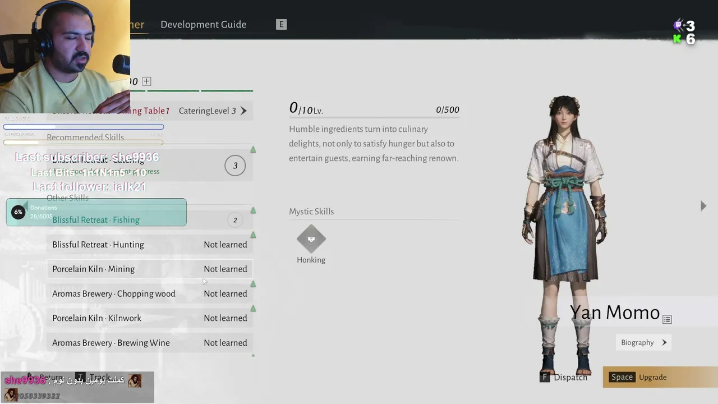Click the skill experience bar showing 0/500
The width and height of the screenshot is (718, 404).
tap(374, 117)
